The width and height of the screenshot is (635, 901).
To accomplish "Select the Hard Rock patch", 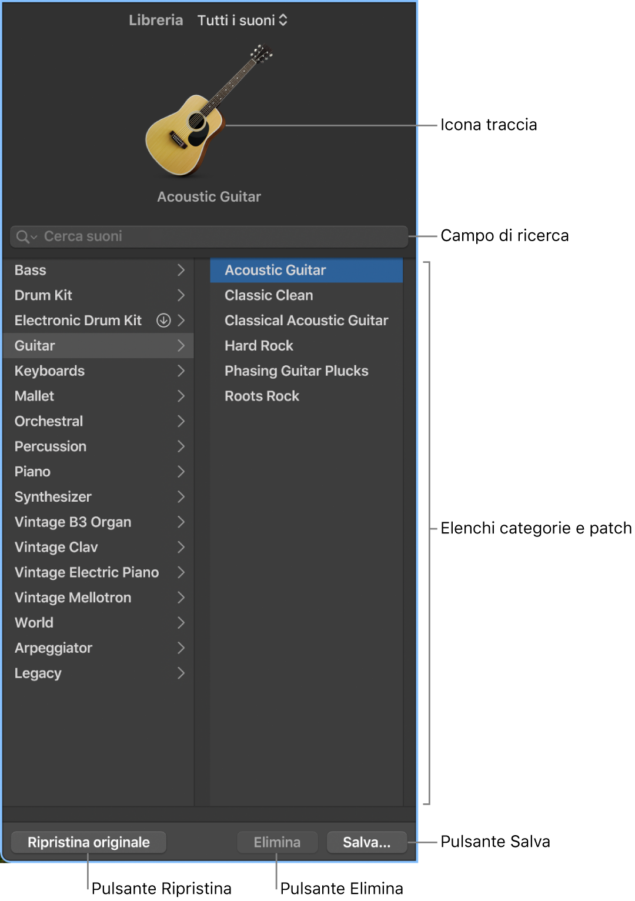I will 259,346.
